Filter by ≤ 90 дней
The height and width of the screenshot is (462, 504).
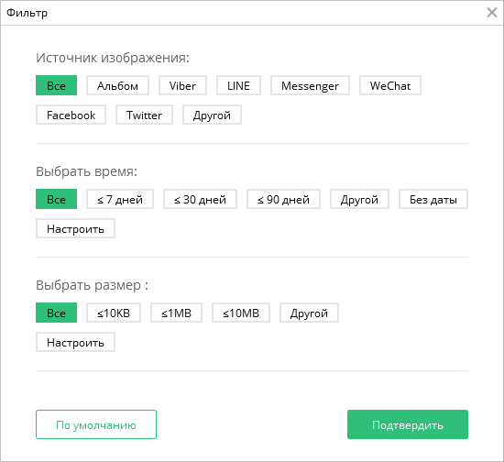[283, 199]
